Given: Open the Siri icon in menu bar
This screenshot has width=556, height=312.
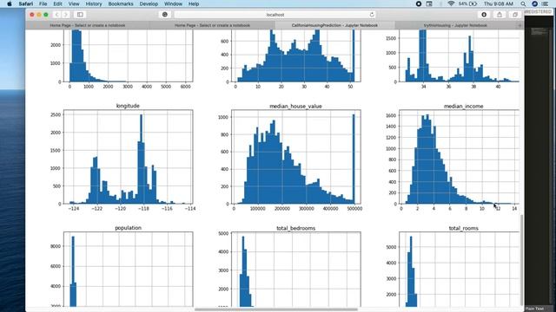Looking at the screenshot, I should (535, 3).
